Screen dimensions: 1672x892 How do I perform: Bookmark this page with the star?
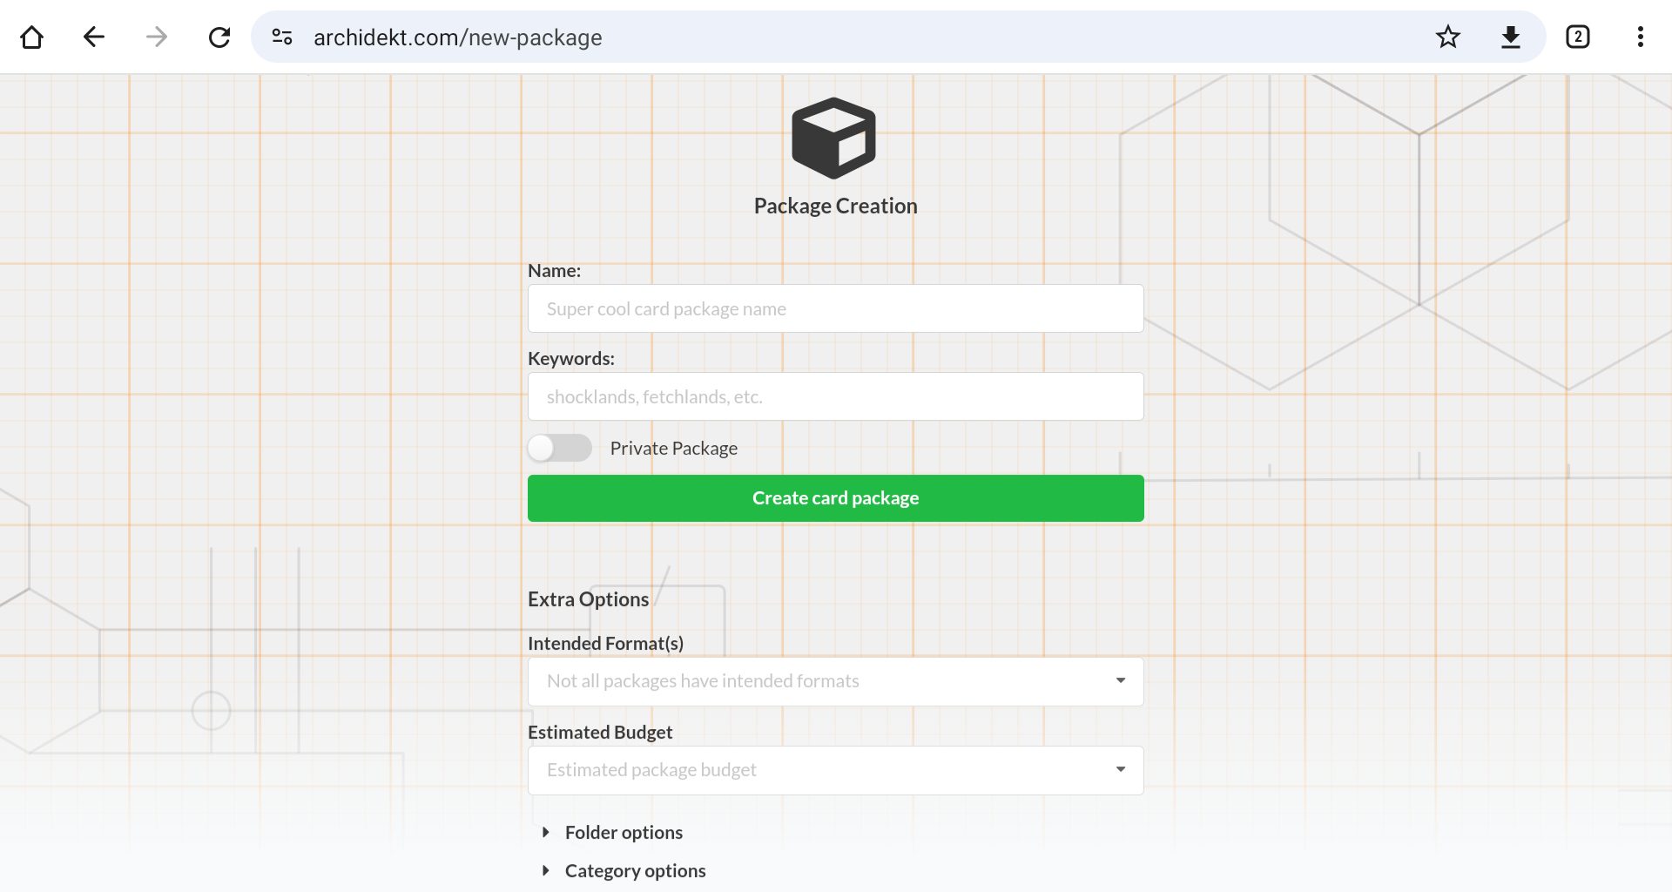tap(1448, 37)
